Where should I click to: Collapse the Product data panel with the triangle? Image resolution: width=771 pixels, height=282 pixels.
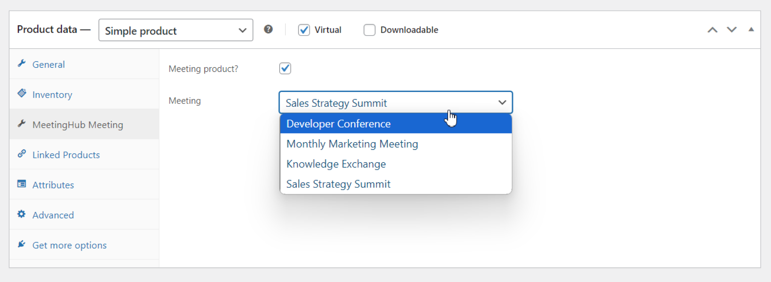[x=751, y=29]
